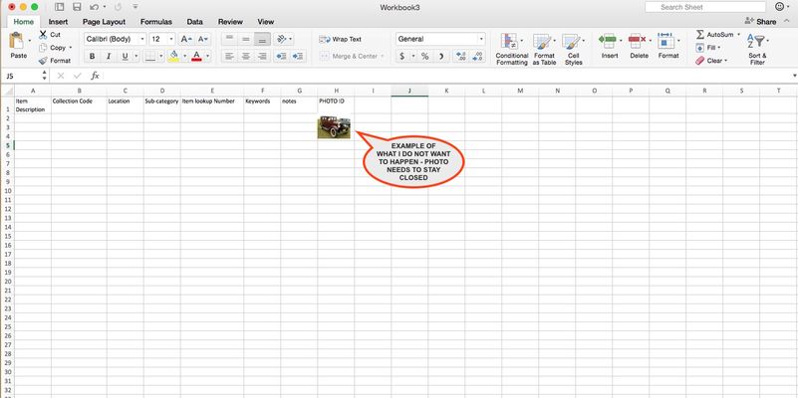Click the Insert cells icon
This screenshot has height=398, width=798.
point(608,40)
